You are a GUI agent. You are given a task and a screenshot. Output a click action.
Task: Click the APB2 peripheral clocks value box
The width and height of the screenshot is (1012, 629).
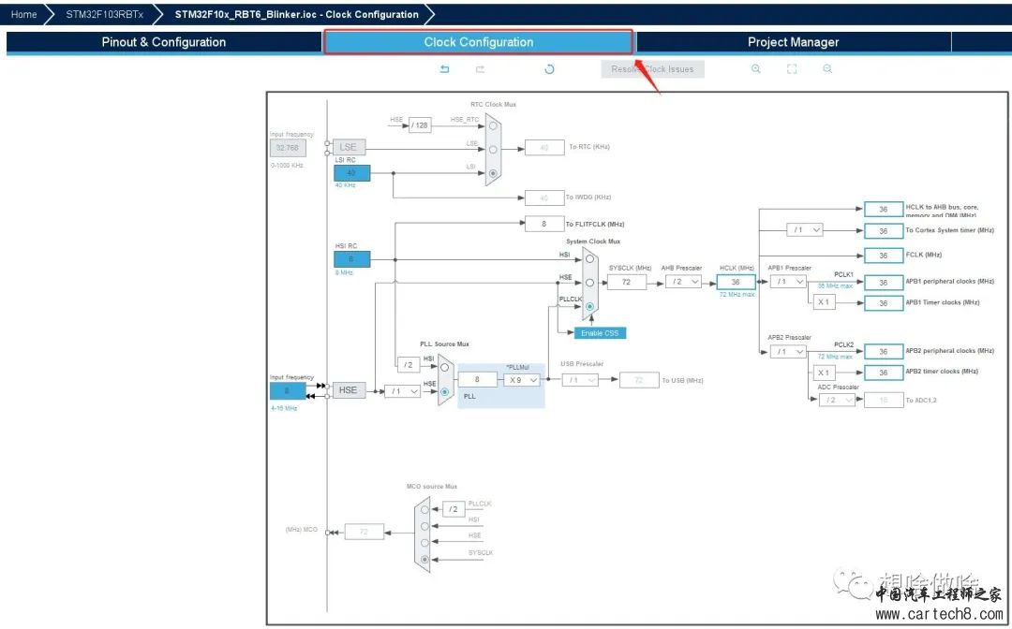pyautogui.click(x=883, y=351)
